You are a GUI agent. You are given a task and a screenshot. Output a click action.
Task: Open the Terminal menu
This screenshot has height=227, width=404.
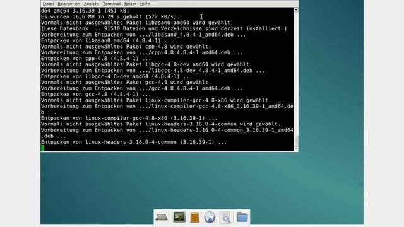(111, 4)
